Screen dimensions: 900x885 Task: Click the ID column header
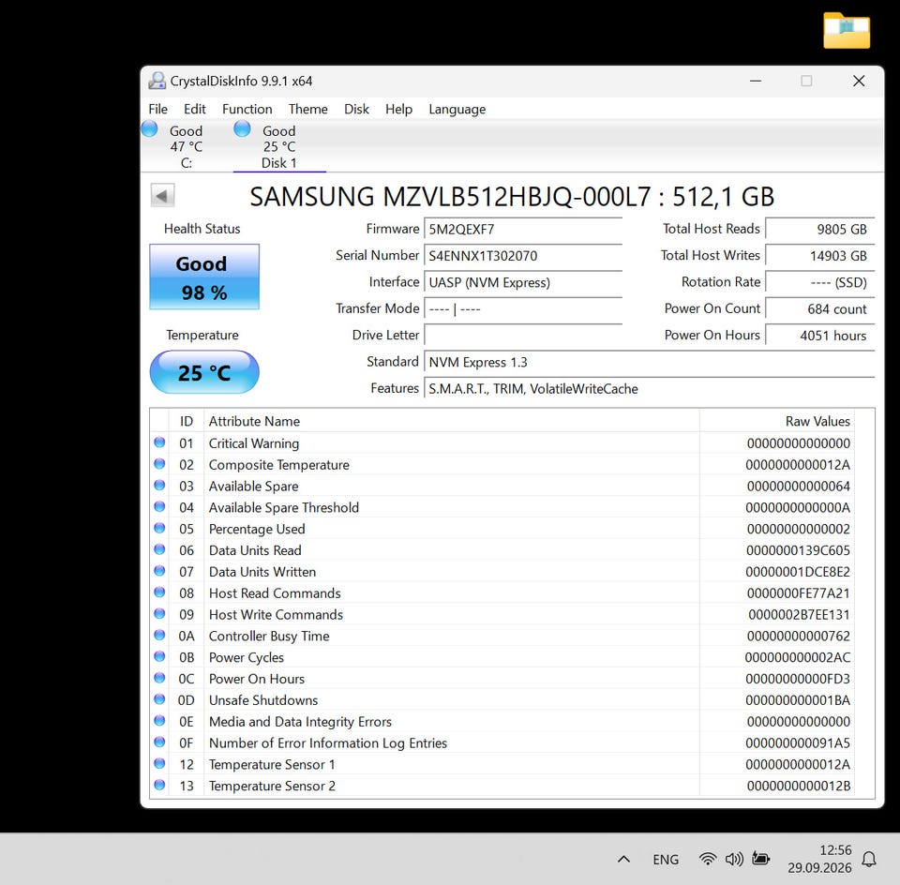coord(187,421)
